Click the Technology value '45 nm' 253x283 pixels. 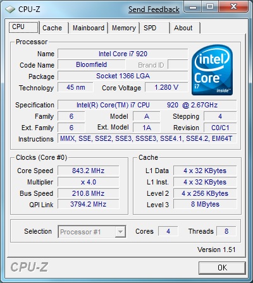click(75, 87)
